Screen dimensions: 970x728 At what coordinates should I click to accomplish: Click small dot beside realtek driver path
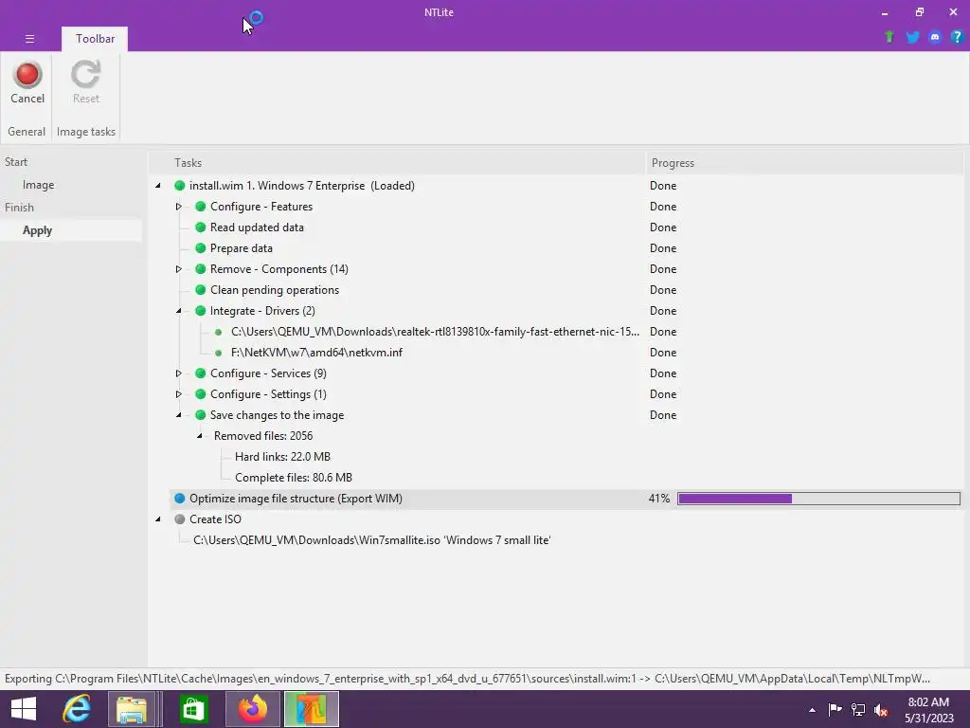[219, 333]
